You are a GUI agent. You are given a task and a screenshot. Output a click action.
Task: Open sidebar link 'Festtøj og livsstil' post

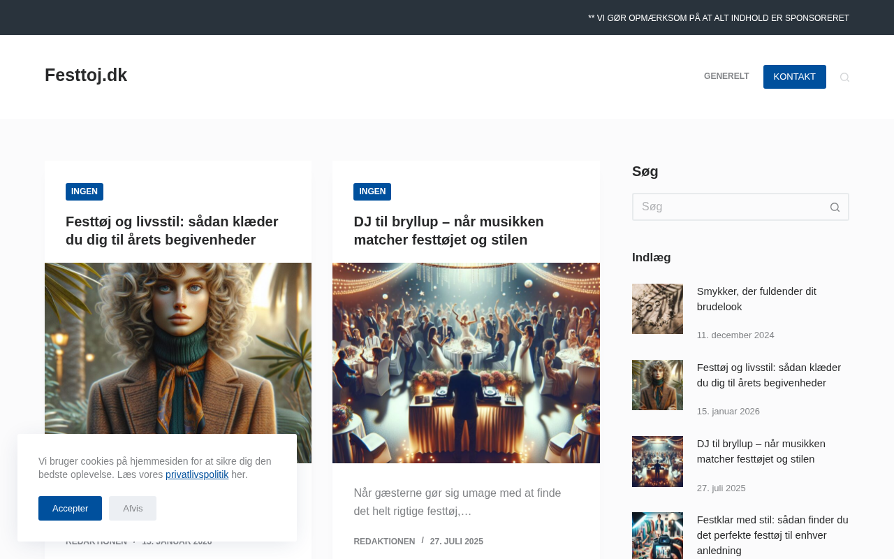click(769, 375)
